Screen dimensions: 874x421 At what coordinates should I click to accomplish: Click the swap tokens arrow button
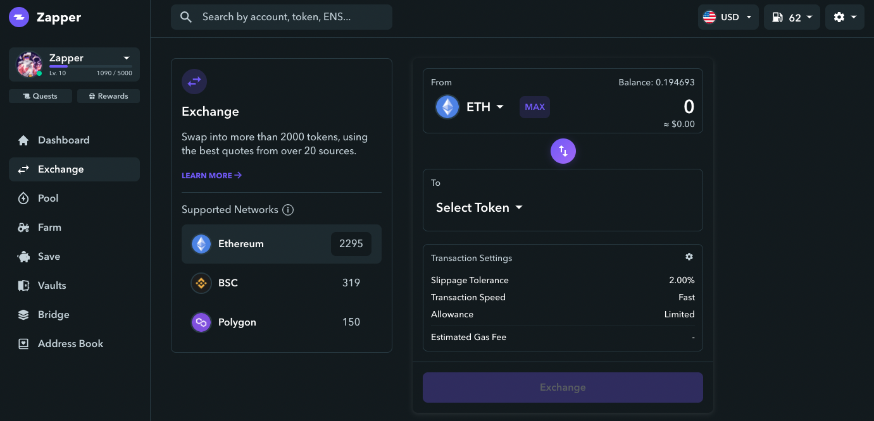point(563,151)
